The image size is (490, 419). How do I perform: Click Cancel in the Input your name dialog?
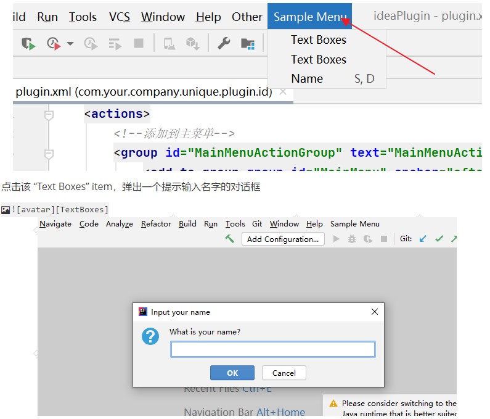coord(284,373)
